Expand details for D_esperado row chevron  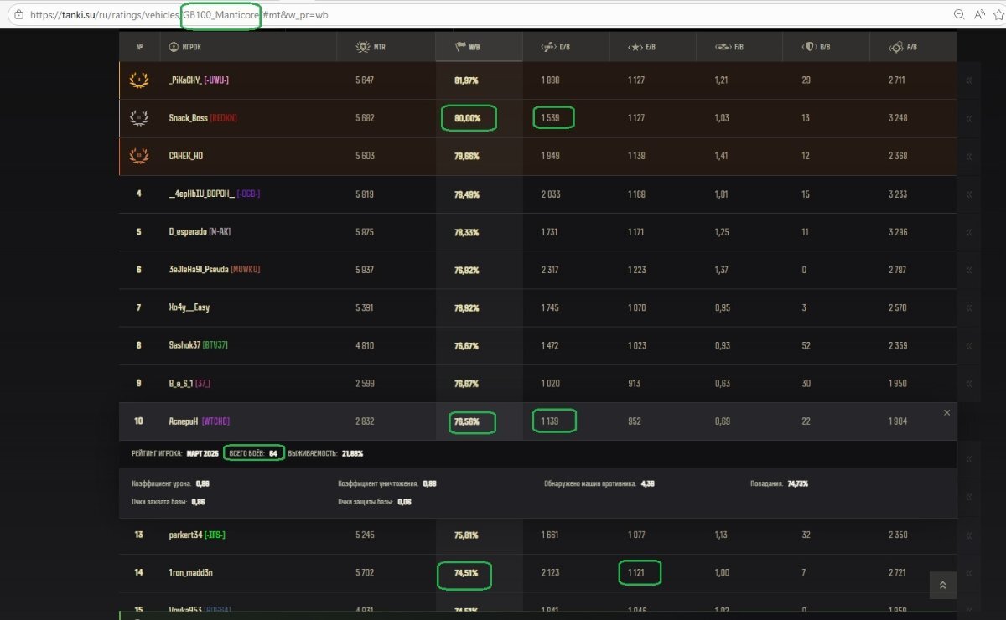(968, 232)
